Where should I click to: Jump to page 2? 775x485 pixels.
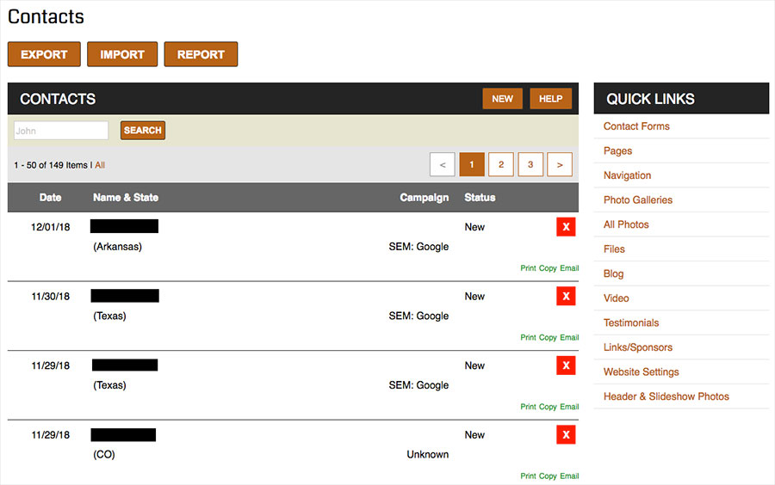point(500,164)
